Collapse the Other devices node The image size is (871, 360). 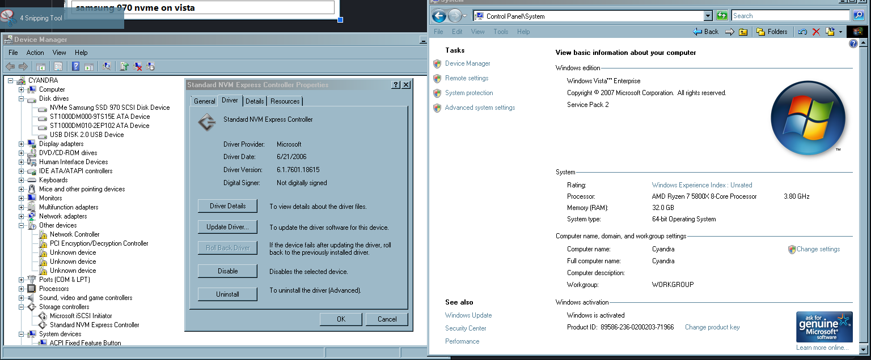22,225
